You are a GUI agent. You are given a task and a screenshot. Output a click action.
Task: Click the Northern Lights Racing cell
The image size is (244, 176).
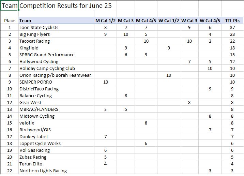coord(56,171)
